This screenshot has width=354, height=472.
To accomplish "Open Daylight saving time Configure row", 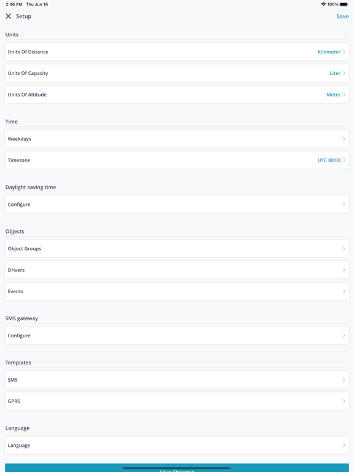I will pos(177,205).
